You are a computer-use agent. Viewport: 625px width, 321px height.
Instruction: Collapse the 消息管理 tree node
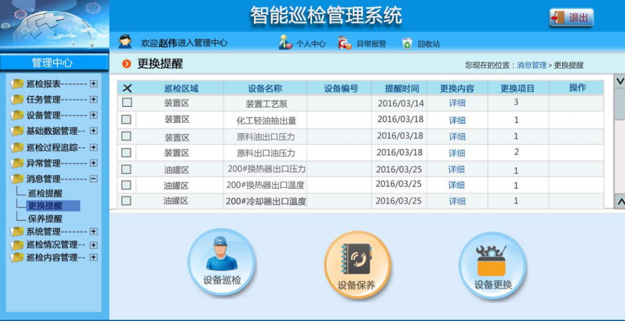pos(93,179)
